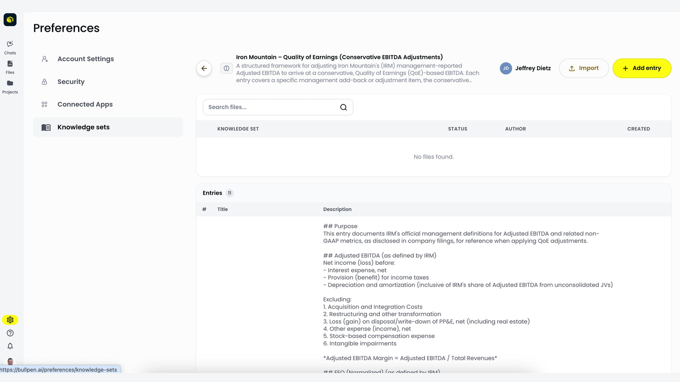Click the entries count badge showing 11

(229, 193)
